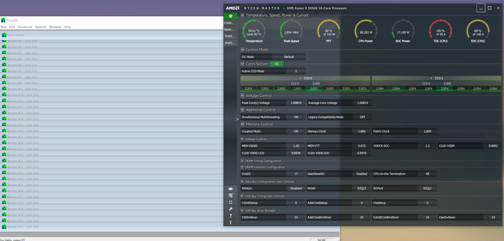The width and height of the screenshot is (504, 241).
Task: Click the Temperature gauge
Action: coord(254,31)
